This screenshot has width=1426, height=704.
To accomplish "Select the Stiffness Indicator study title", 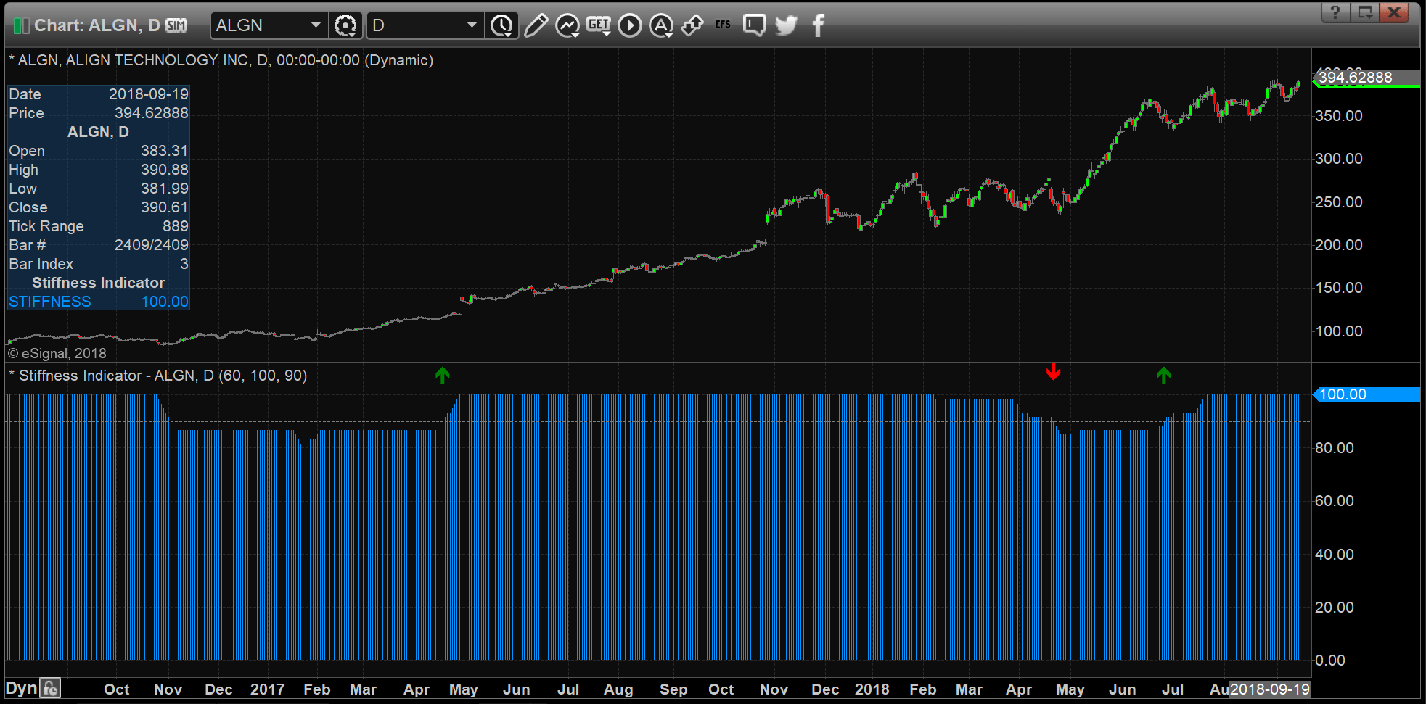I will pyautogui.click(x=158, y=376).
